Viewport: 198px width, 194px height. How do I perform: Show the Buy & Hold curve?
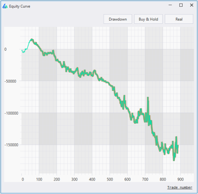click(148, 19)
